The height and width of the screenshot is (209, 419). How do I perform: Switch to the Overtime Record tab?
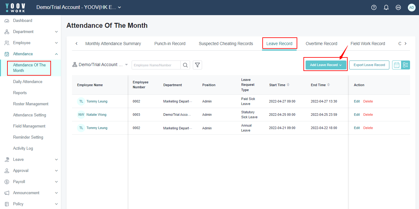tap(321, 44)
